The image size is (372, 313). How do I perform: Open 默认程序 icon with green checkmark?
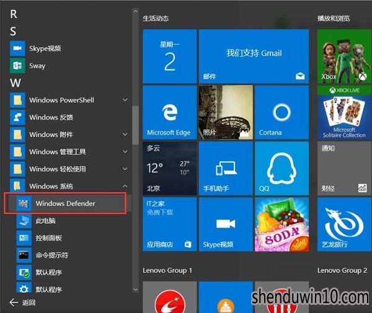[x=24, y=273]
